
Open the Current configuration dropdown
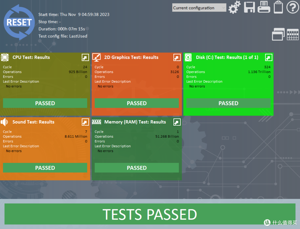[199, 8]
